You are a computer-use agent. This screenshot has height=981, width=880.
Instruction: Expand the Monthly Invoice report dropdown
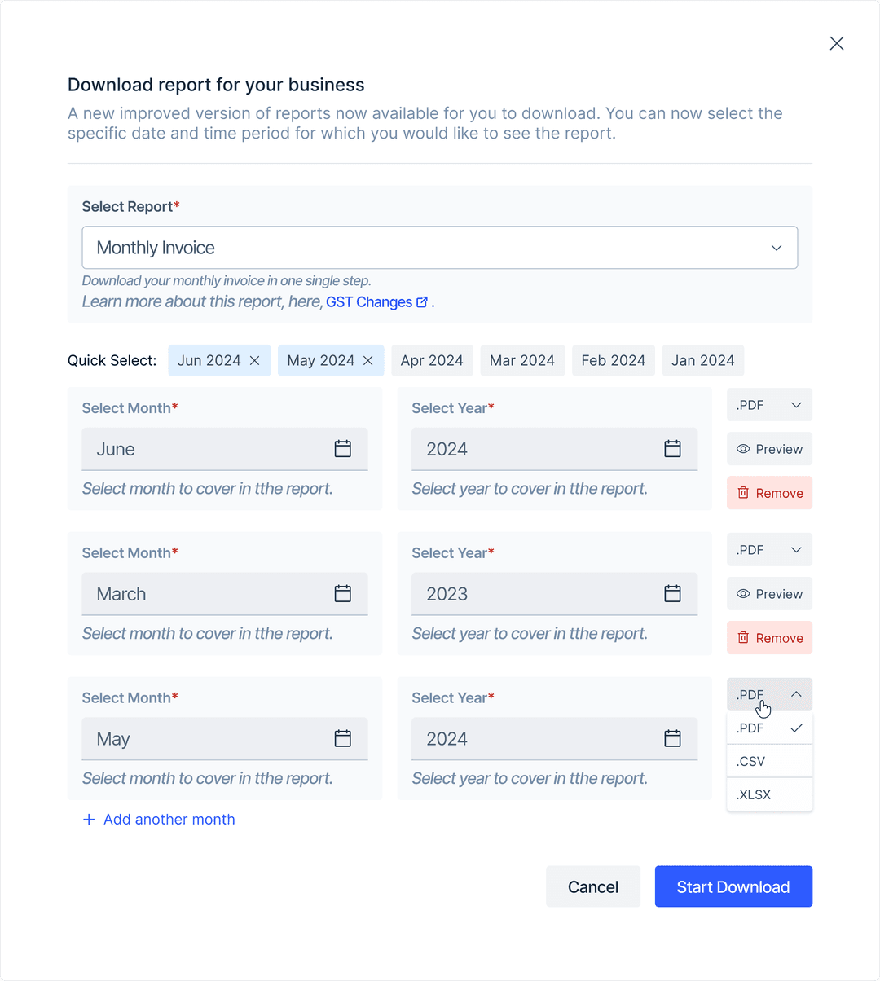tap(440, 248)
